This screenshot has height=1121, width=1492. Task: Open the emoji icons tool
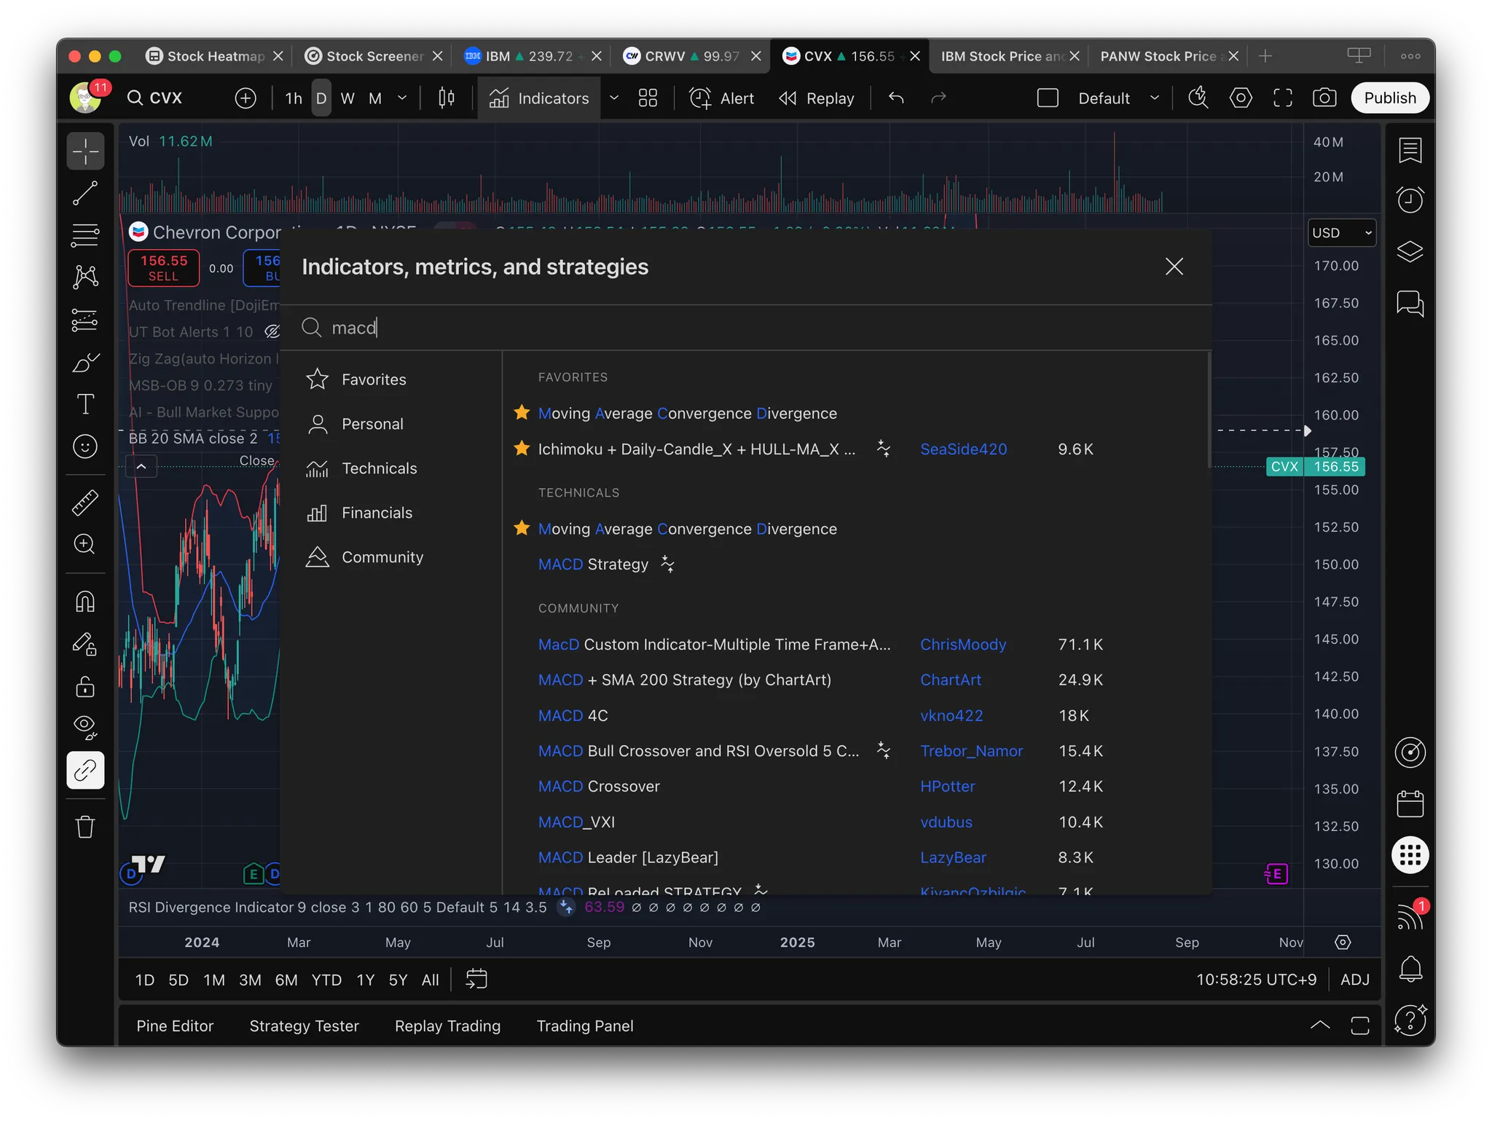pyautogui.click(x=85, y=446)
